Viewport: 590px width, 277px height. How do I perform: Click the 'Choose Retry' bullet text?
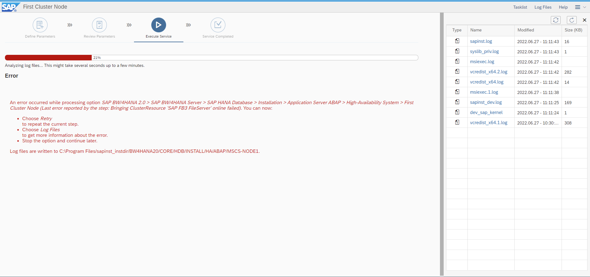coord(37,119)
